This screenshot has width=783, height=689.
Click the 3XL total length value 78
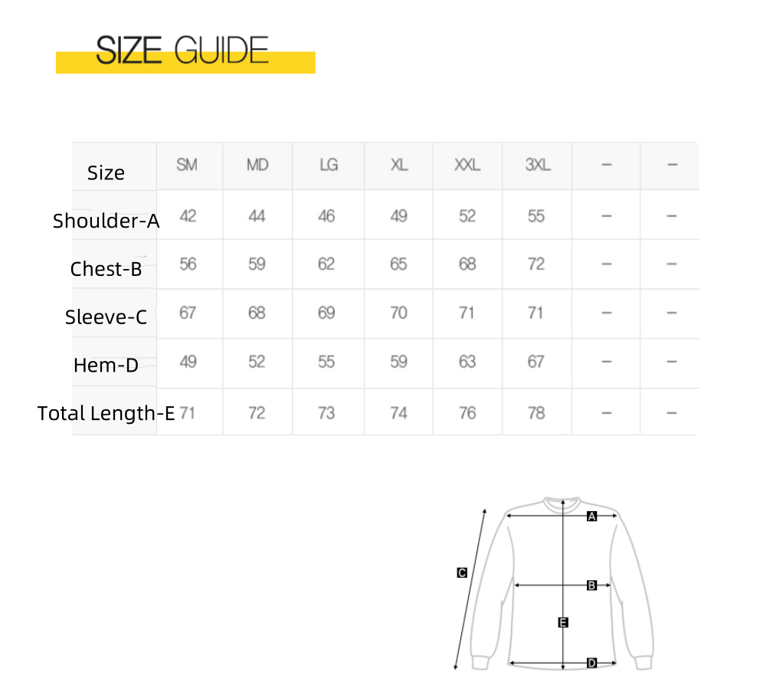(x=536, y=413)
